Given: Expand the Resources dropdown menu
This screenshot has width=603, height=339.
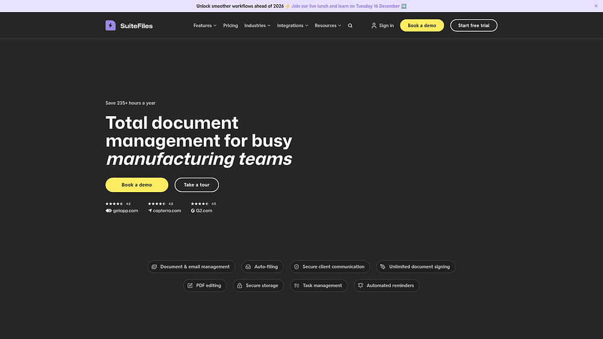Looking at the screenshot, I should [x=327, y=26].
